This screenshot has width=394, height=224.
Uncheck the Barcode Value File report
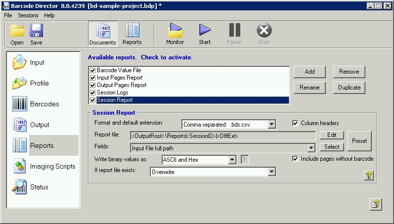93,70
